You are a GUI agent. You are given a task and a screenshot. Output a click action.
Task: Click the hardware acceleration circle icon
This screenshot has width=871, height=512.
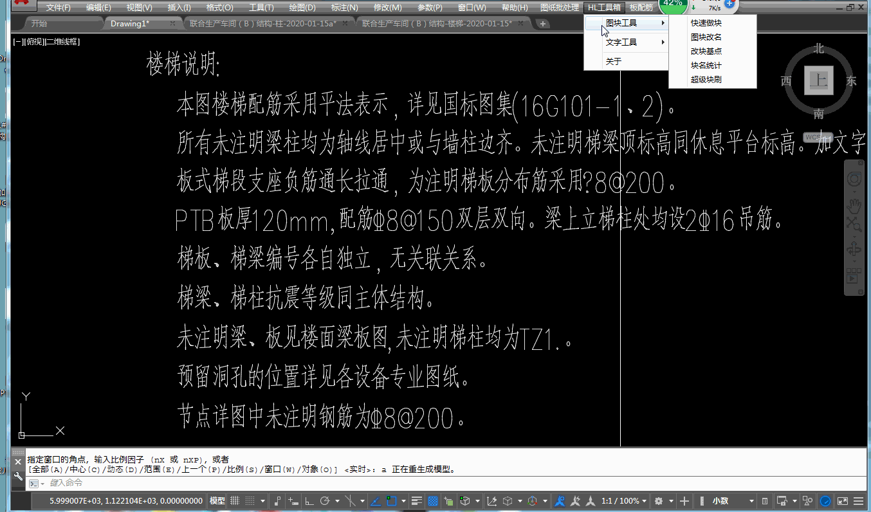(825, 500)
